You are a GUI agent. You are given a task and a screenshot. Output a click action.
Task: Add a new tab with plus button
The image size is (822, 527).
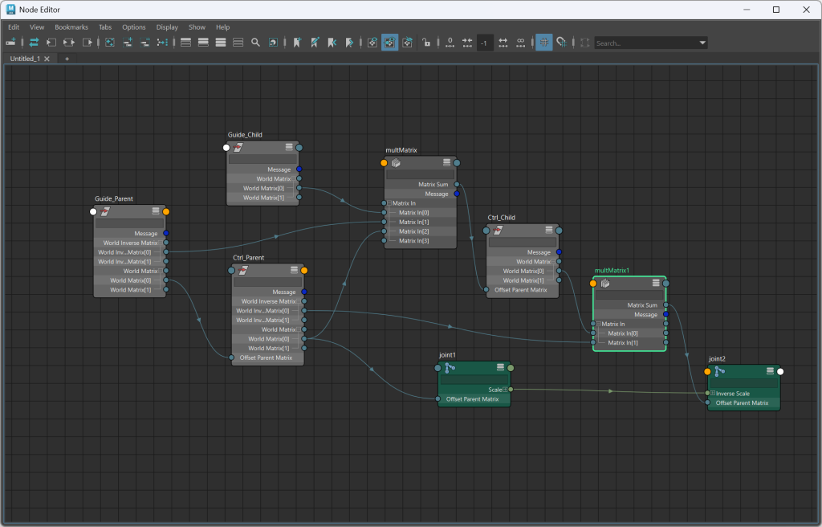(67, 59)
